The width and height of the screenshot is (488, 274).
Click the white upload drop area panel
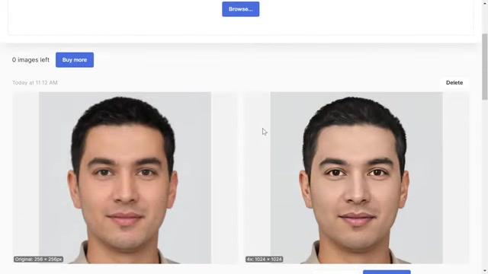tap(241, 17)
